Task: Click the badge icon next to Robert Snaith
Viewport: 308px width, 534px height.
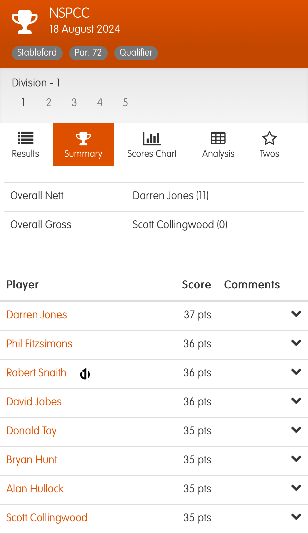Action: [85, 374]
